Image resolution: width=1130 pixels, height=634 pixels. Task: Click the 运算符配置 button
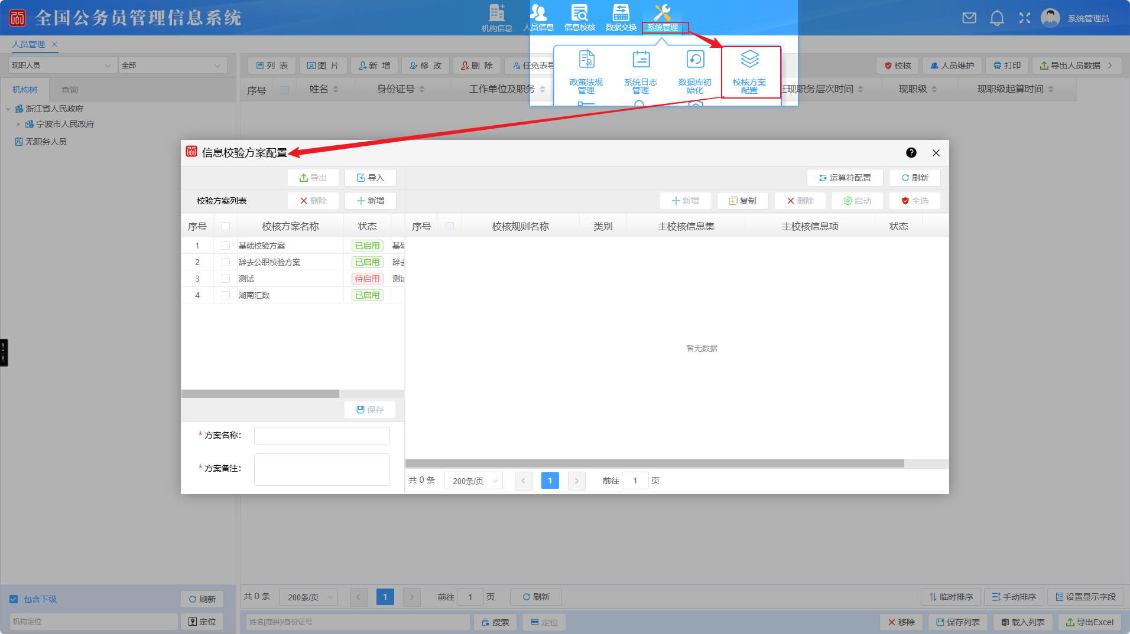tap(845, 178)
